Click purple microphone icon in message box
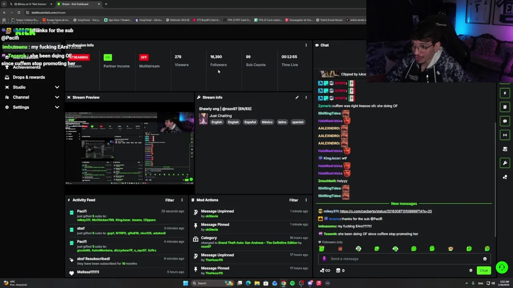Screen dimensions: 513x288 pos(324,259)
